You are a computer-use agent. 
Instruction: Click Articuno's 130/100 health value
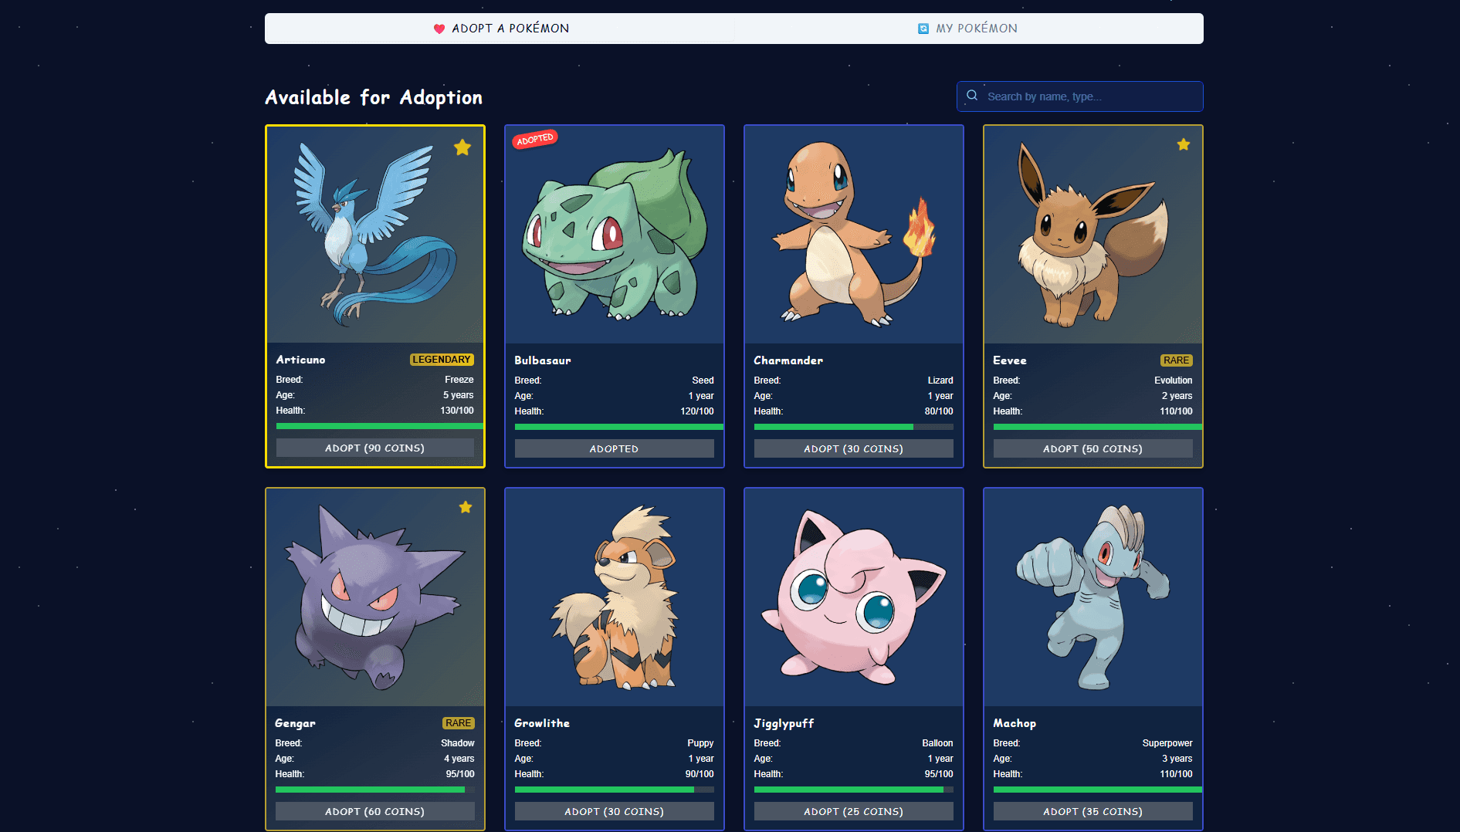coord(457,411)
